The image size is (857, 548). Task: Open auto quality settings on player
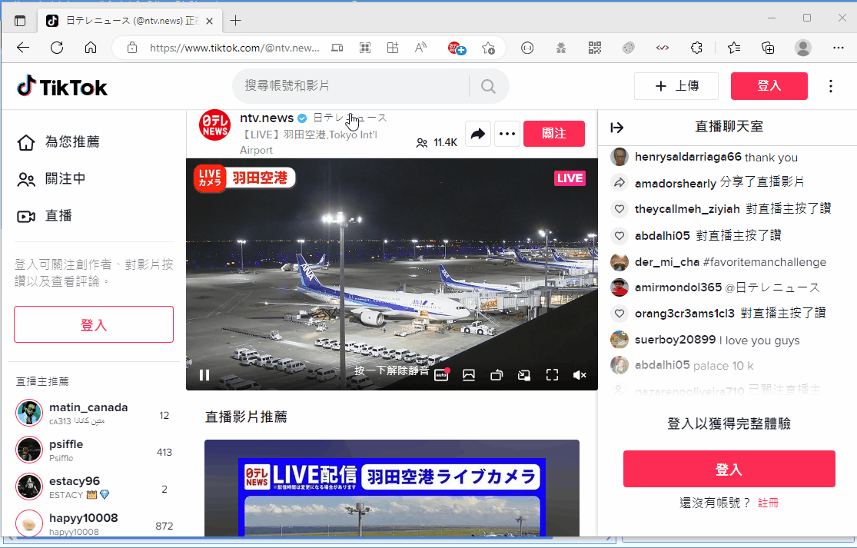coord(442,375)
